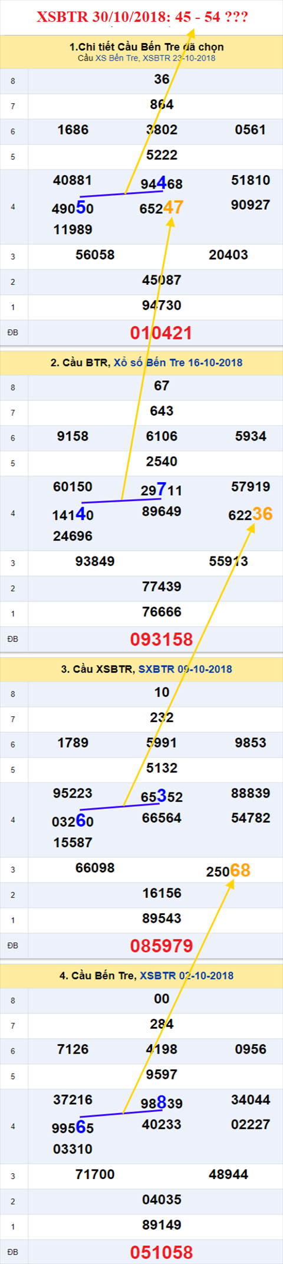
Task: Click the number 49050
Action: (73, 208)
